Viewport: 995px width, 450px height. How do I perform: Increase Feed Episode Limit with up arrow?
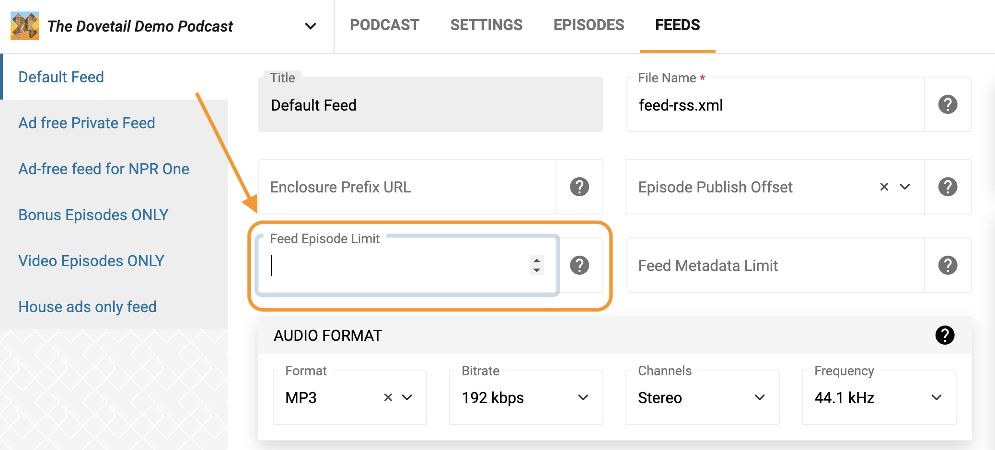coord(537,261)
